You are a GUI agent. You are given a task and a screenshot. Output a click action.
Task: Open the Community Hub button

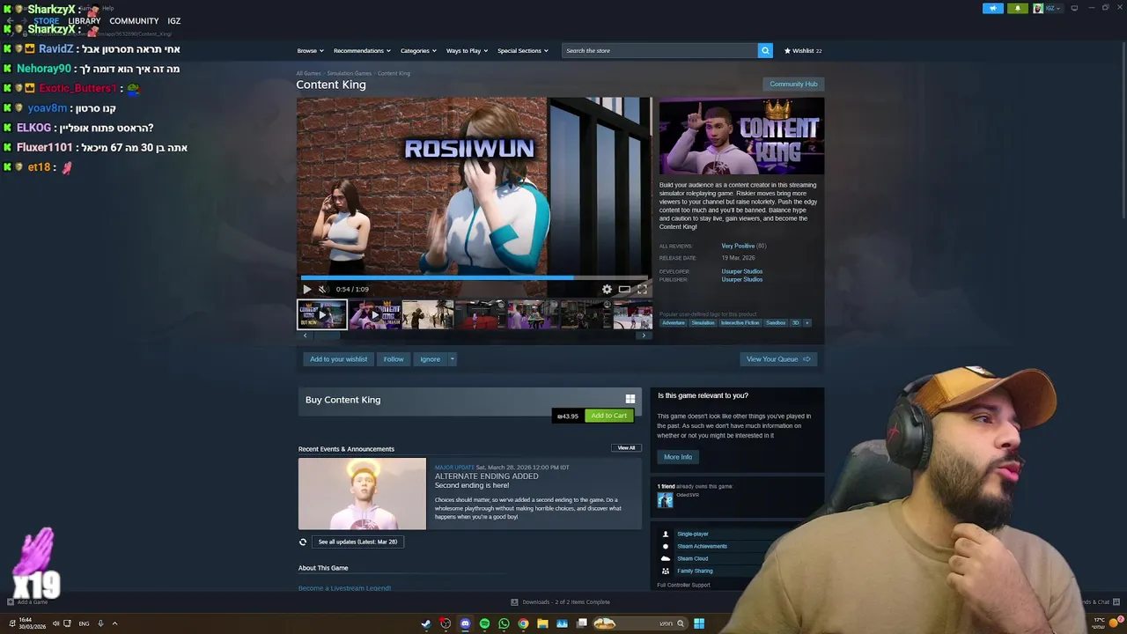[x=793, y=84]
